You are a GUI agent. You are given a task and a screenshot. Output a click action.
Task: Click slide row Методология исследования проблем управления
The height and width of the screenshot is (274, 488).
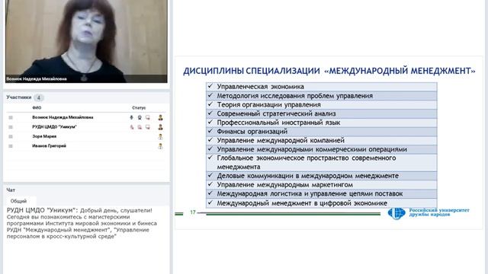[x=322, y=96]
